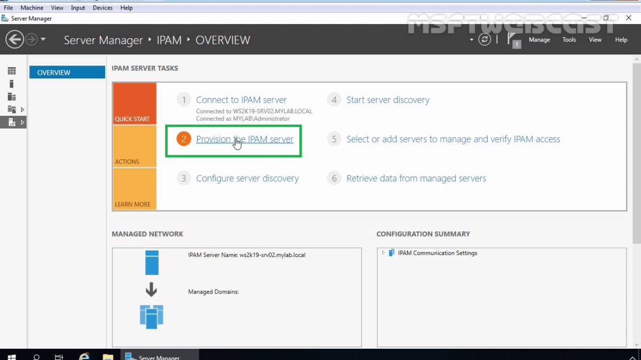Click Start server discovery link
This screenshot has width=641, height=360.
coord(388,100)
